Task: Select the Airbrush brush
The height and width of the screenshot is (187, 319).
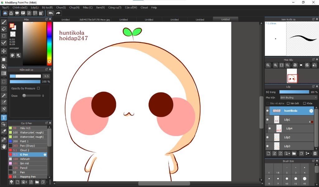Action: 28,159
